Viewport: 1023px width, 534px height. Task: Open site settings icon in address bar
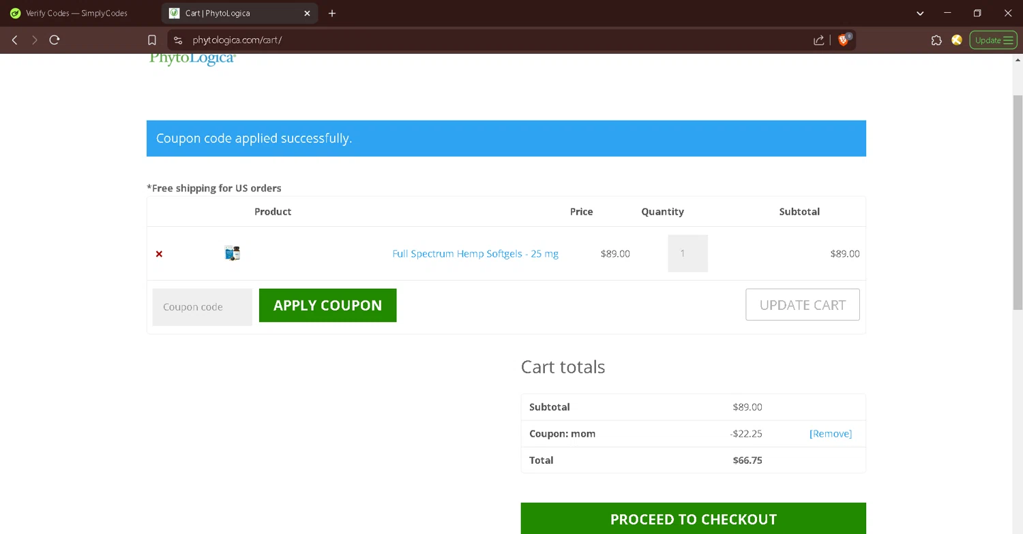point(178,40)
